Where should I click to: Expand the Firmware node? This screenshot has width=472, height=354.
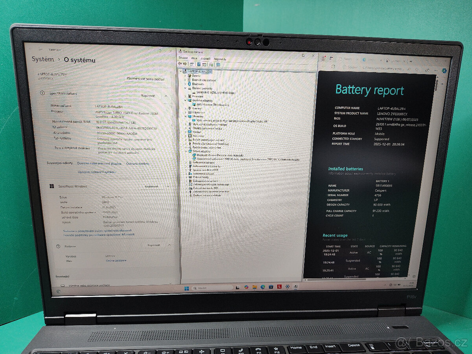click(x=185, y=96)
